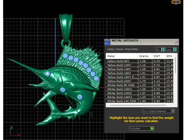Select the Yellow Gold:9KY row
Viewport: 186px width, 140px height.
pyautogui.click(x=139, y=61)
